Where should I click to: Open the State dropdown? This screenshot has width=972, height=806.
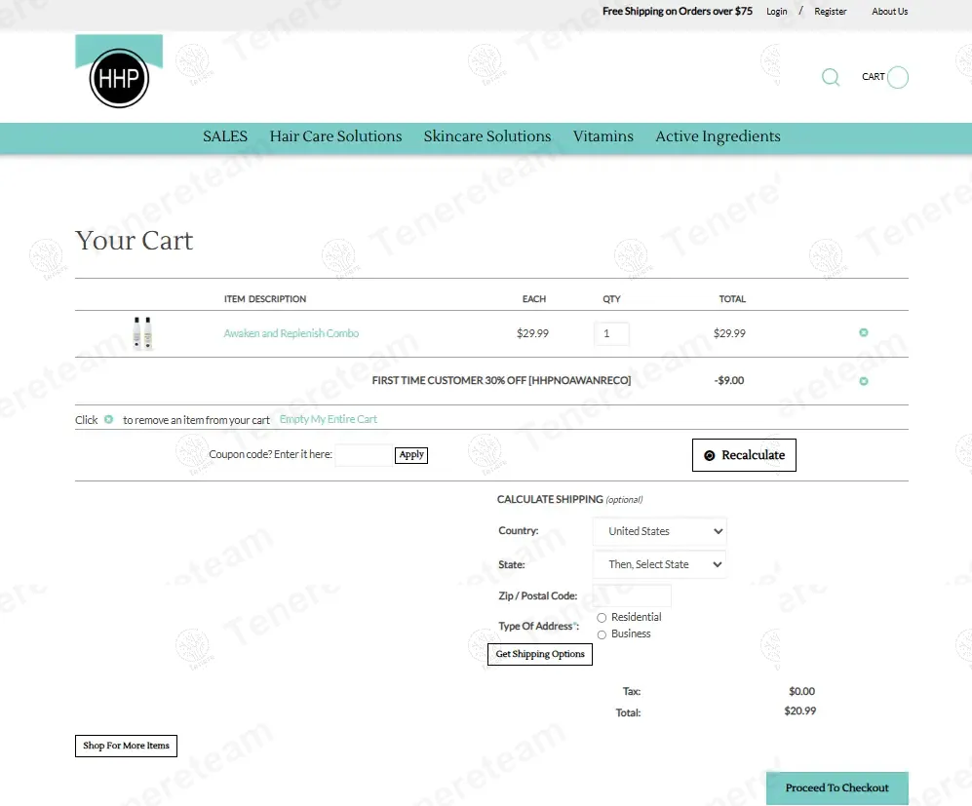[660, 564]
